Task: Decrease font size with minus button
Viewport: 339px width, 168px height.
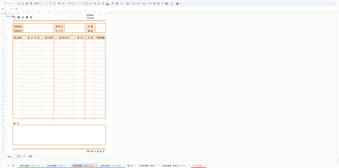Action: pos(81,3)
